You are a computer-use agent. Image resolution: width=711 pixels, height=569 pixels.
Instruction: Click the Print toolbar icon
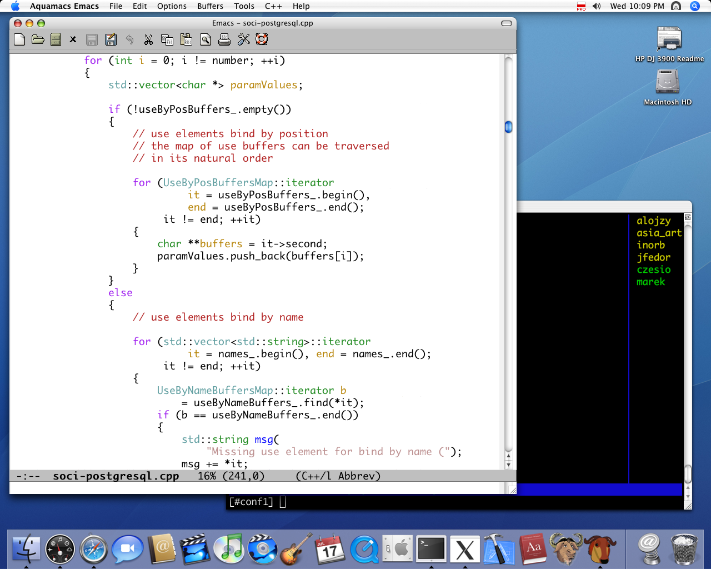coord(224,39)
